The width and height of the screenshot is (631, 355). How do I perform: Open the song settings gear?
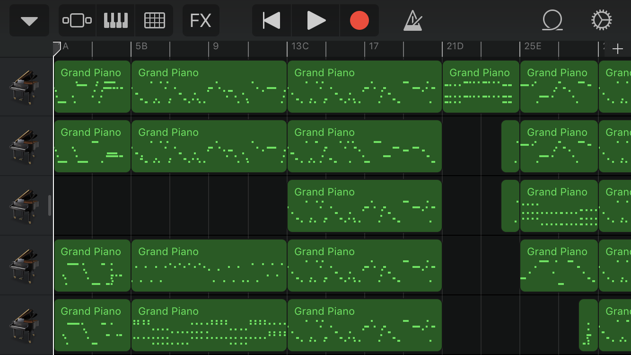click(602, 21)
